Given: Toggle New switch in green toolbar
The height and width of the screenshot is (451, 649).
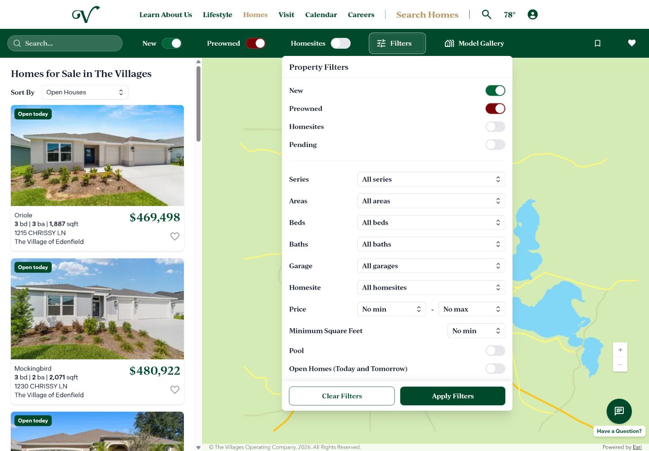Looking at the screenshot, I should click(x=172, y=43).
